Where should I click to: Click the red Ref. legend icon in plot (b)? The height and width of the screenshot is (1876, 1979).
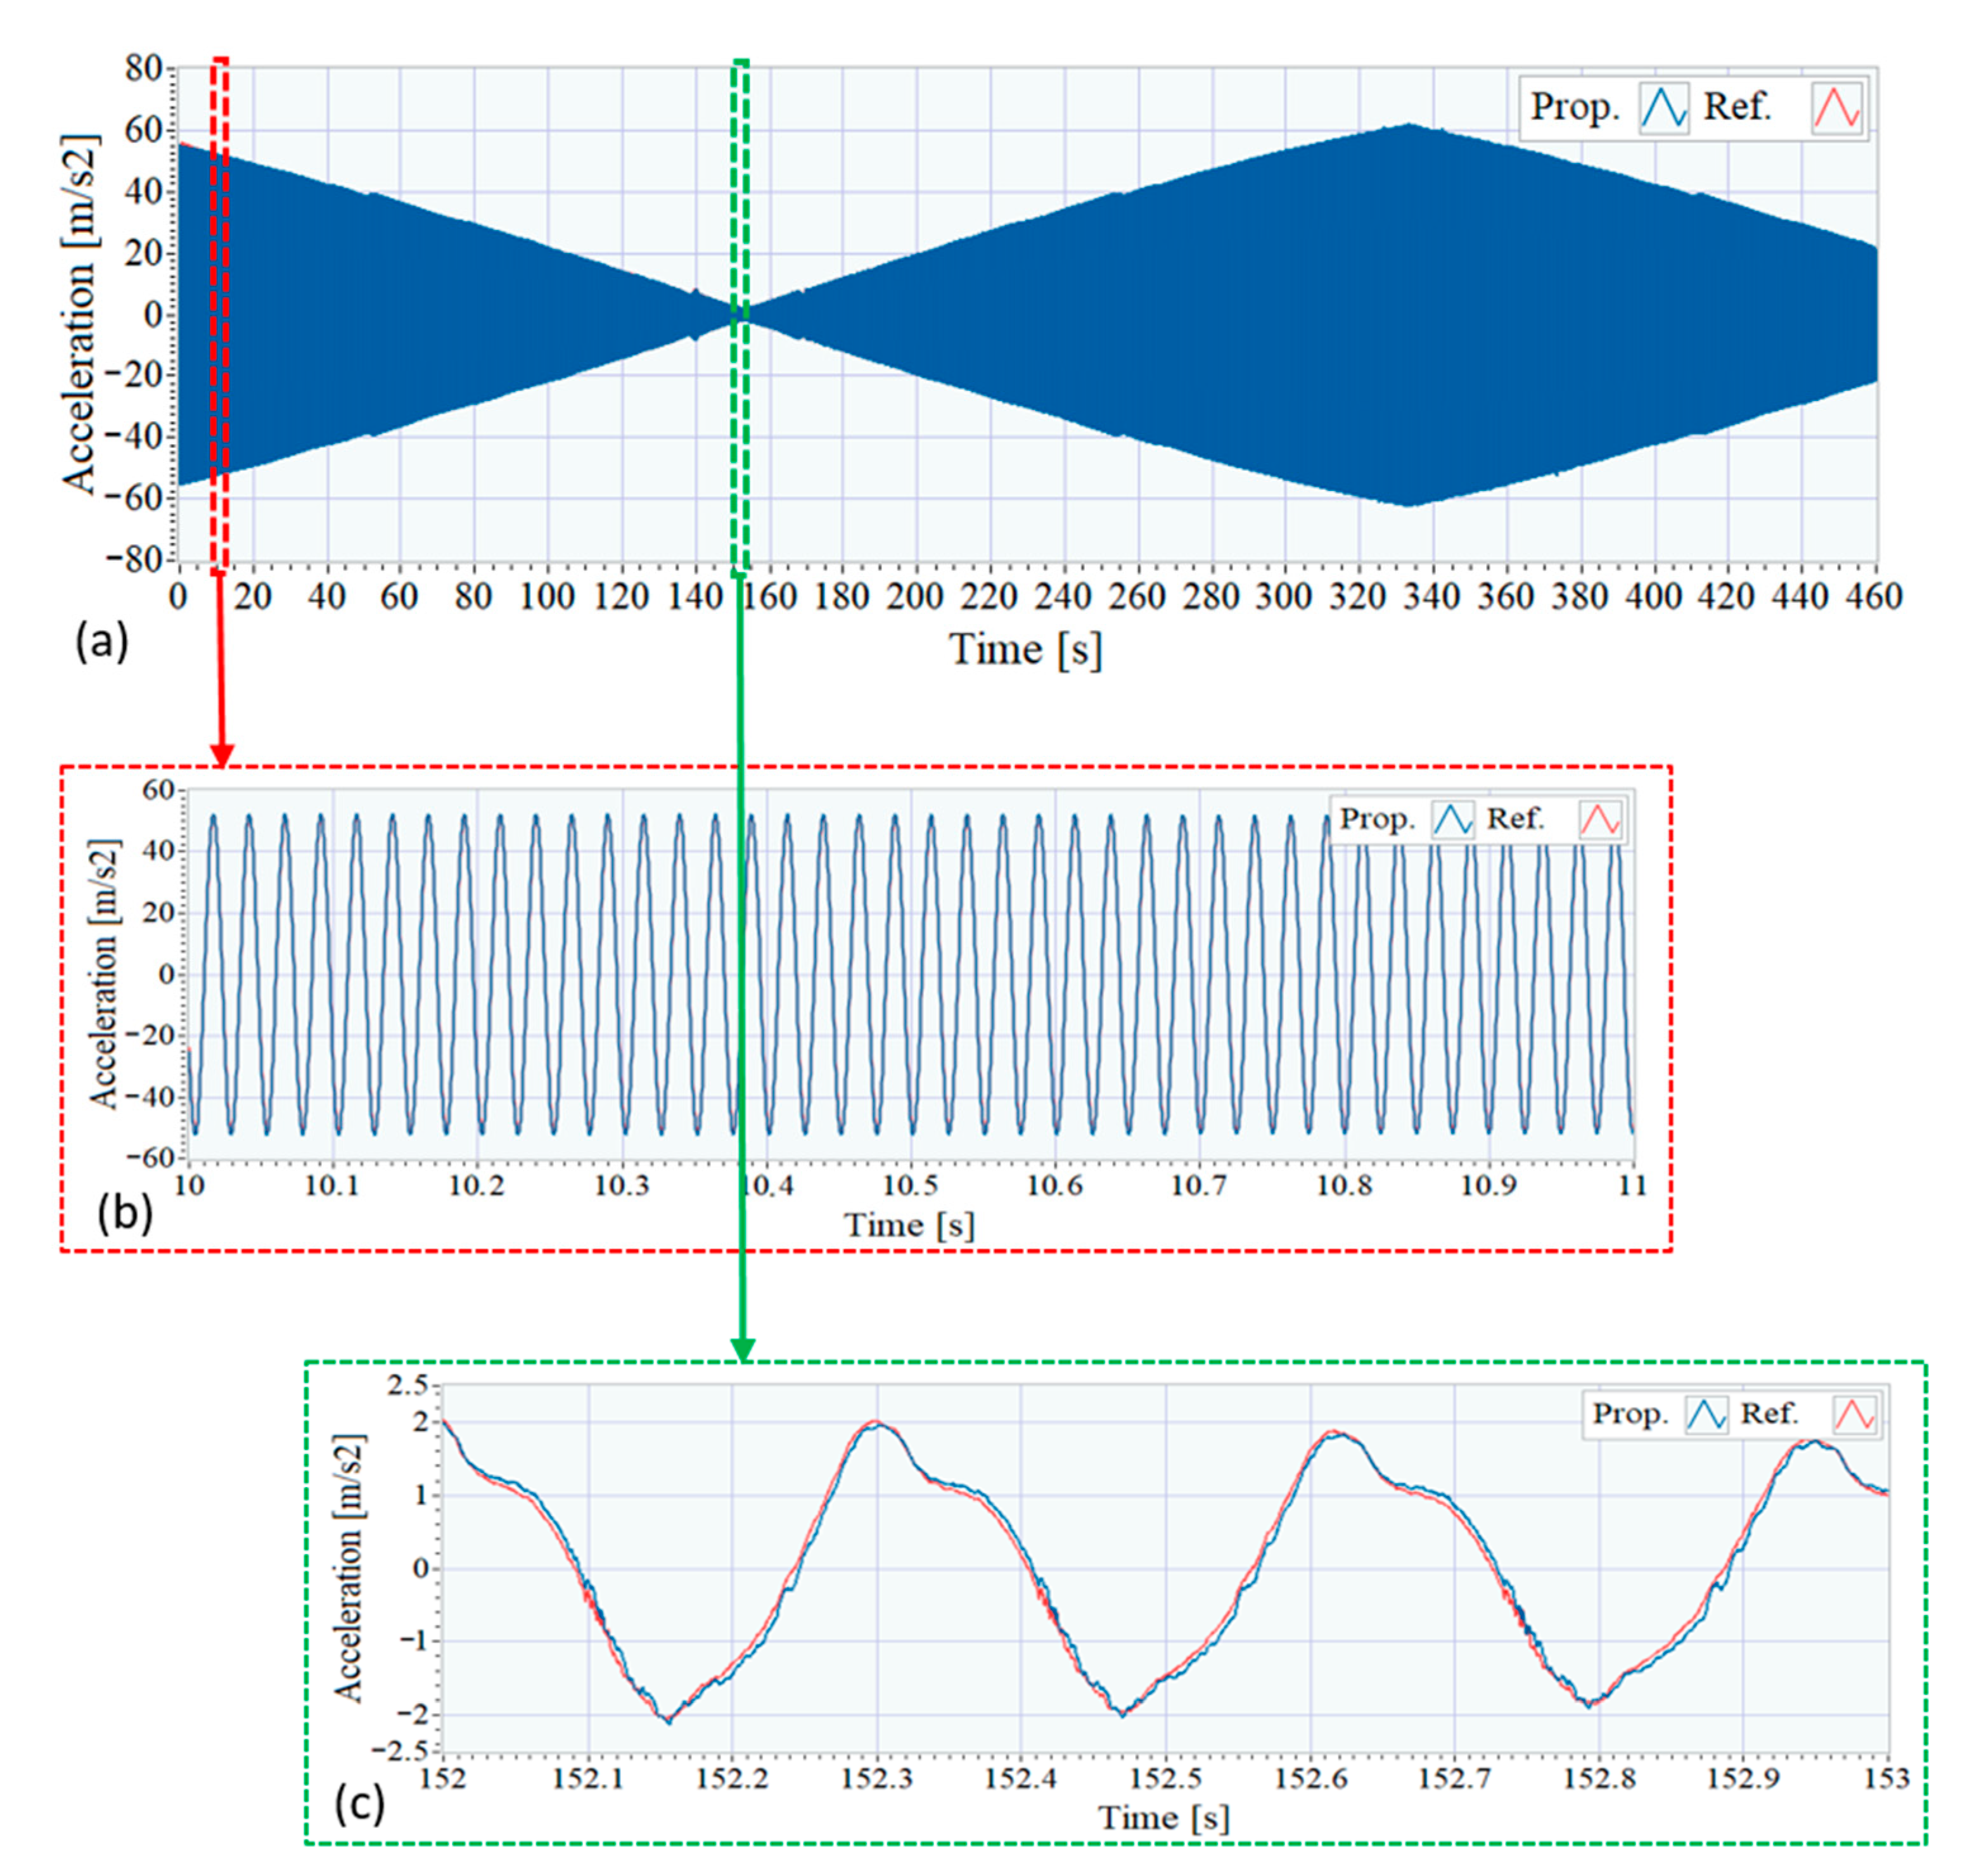1600,819
